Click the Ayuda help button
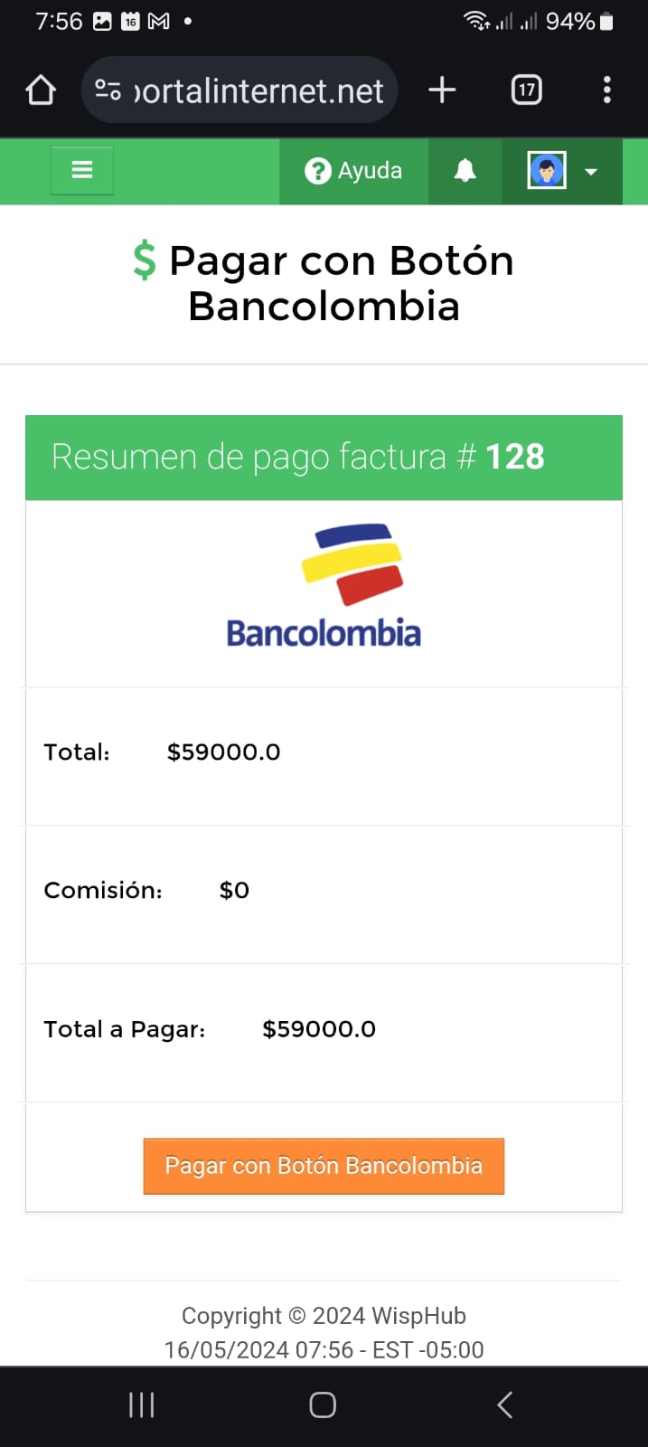Image resolution: width=648 pixels, height=1447 pixels. 353,171
